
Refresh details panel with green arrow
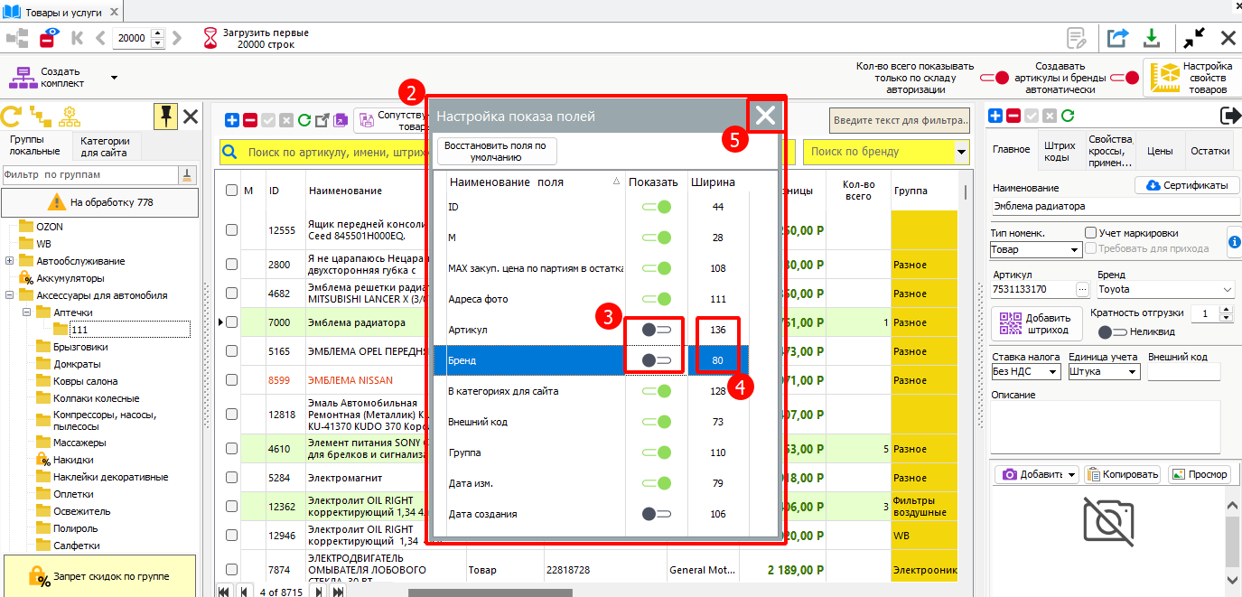click(1068, 116)
